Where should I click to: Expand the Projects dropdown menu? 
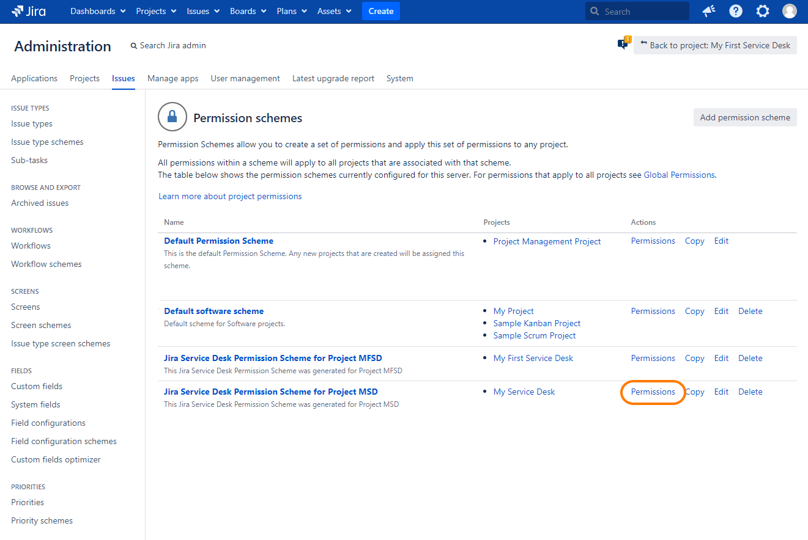[156, 11]
